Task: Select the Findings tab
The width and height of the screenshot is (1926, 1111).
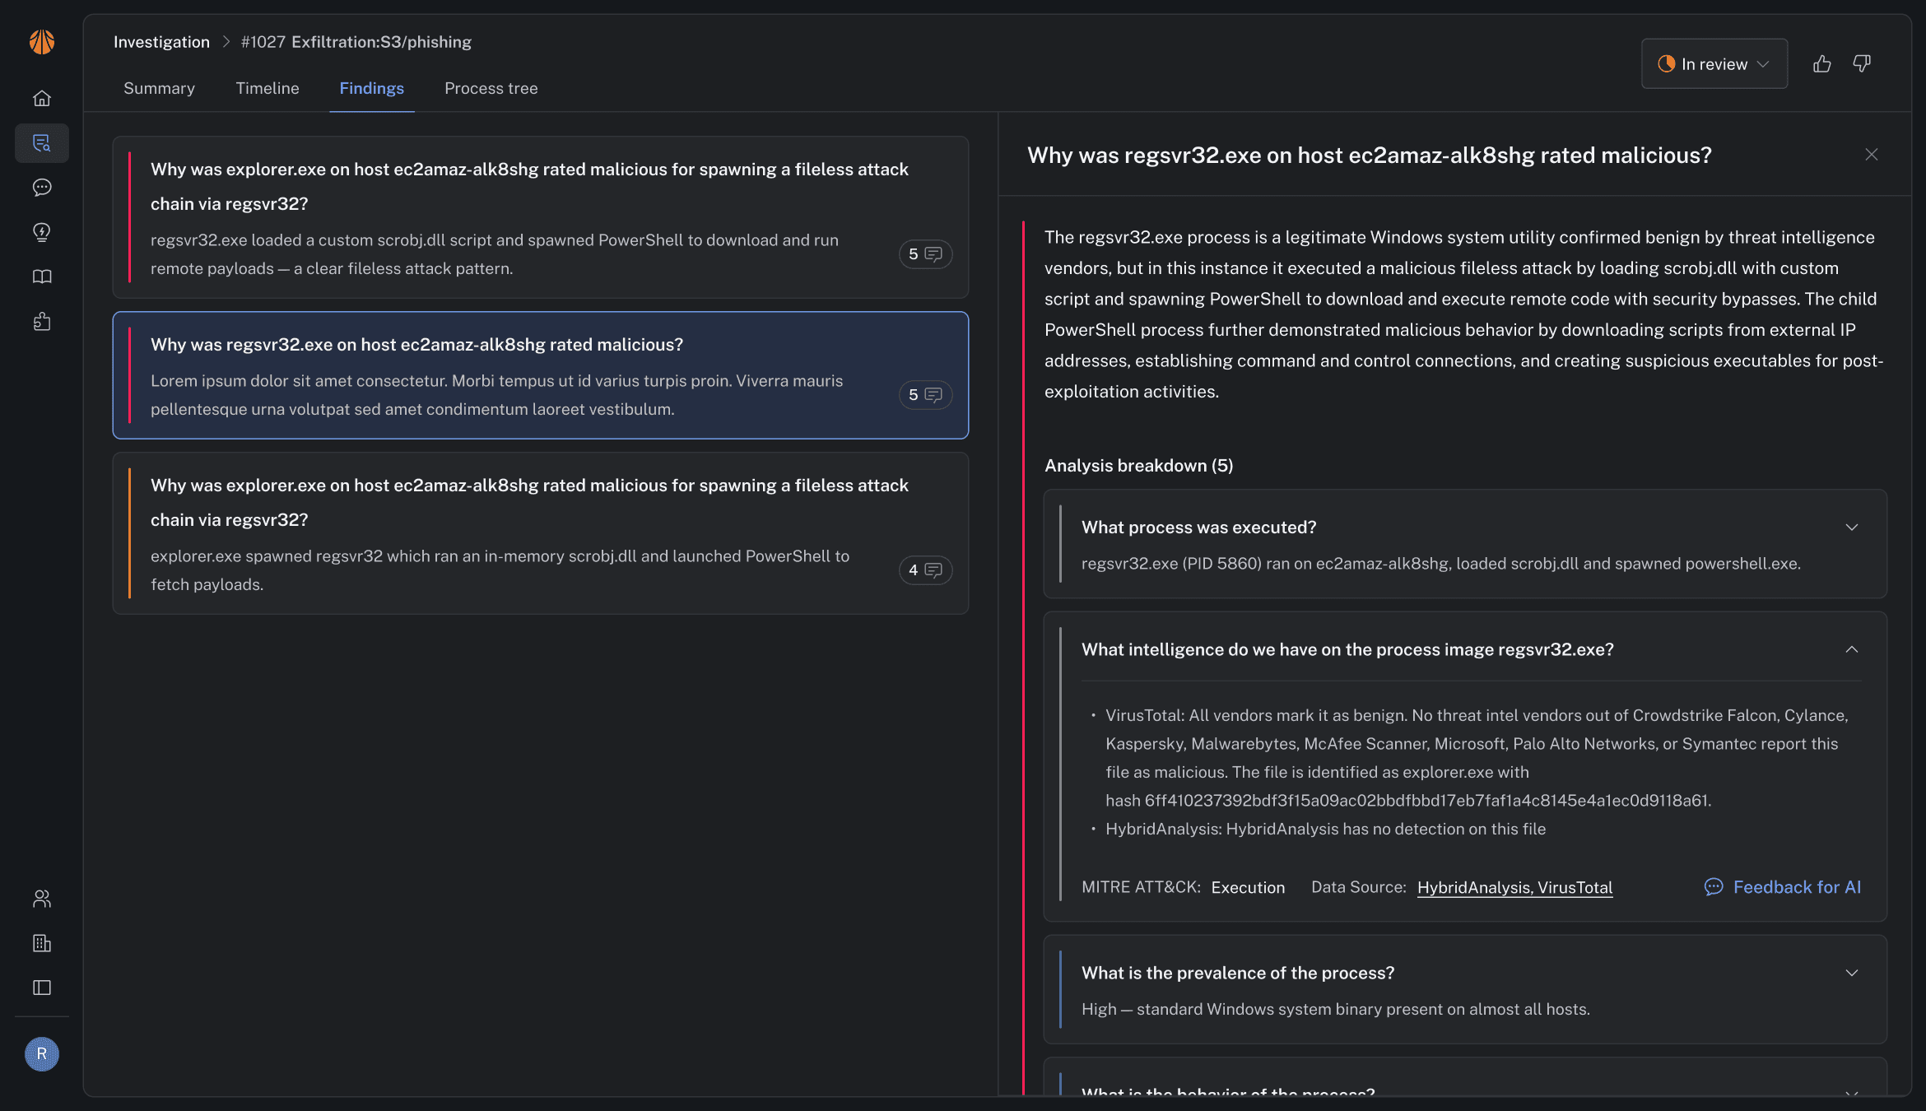Action: tap(372, 88)
